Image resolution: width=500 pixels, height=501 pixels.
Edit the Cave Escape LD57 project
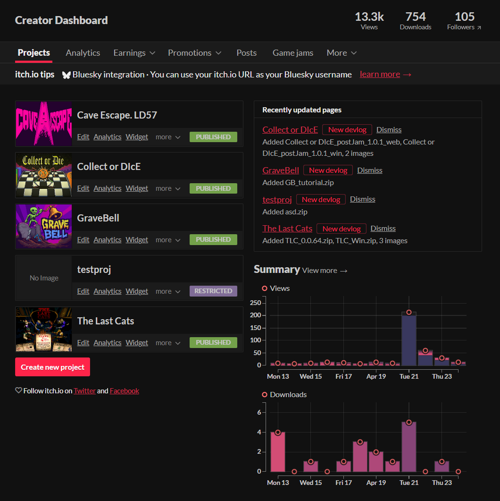coord(83,137)
